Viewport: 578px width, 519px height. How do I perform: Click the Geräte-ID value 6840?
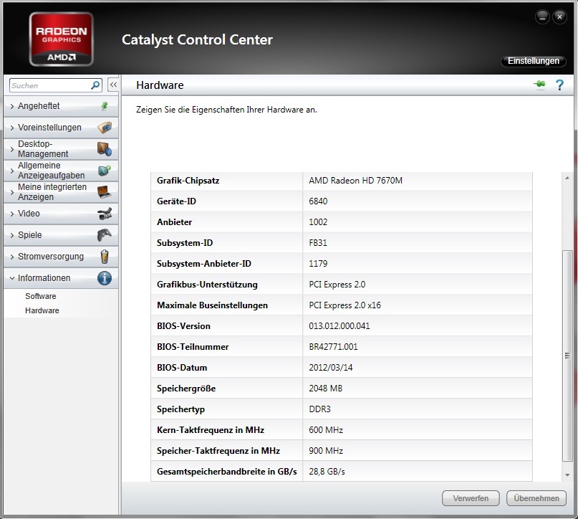click(318, 201)
